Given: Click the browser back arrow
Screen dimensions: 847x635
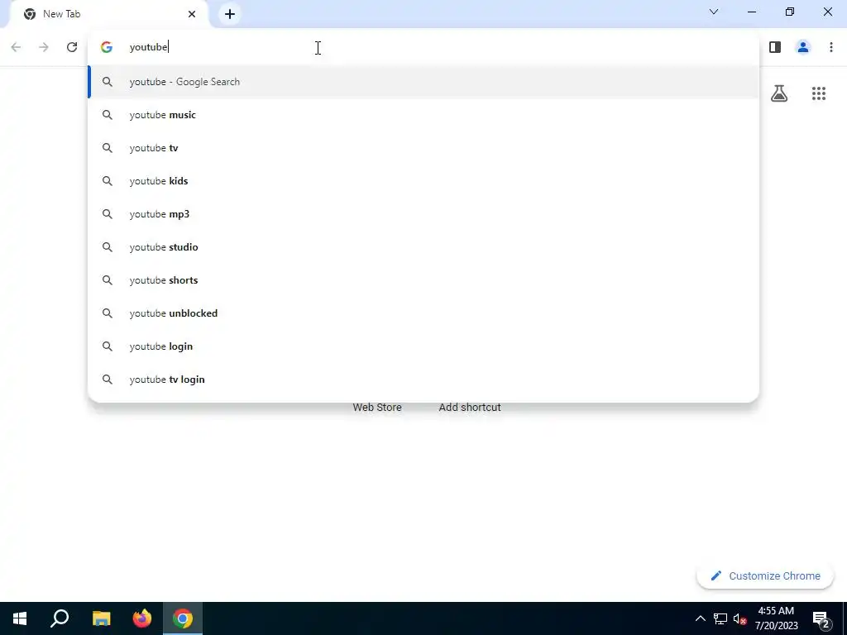Looking at the screenshot, I should 16,47.
